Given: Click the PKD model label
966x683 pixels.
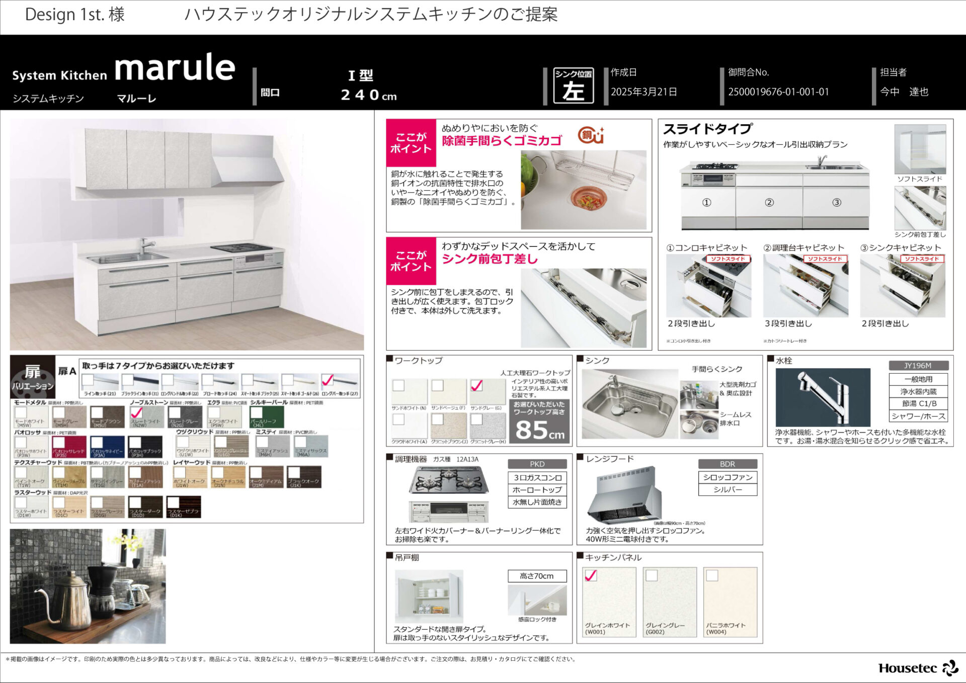Looking at the screenshot, I should tap(537, 464).
